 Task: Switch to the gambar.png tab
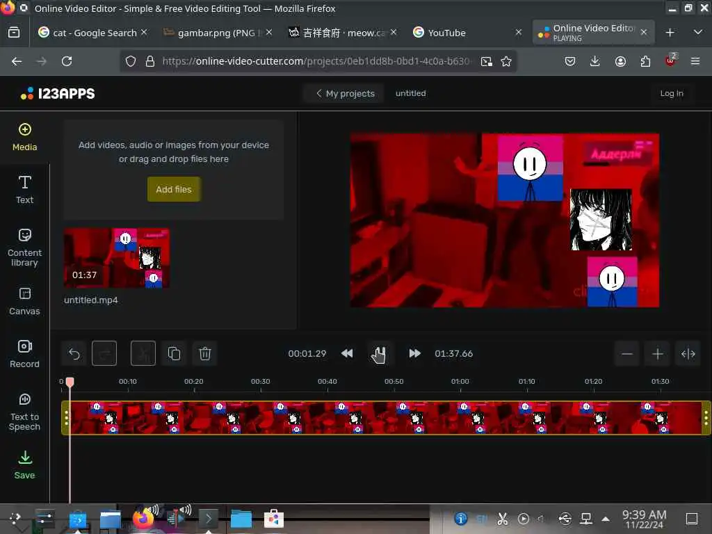tap(218, 33)
